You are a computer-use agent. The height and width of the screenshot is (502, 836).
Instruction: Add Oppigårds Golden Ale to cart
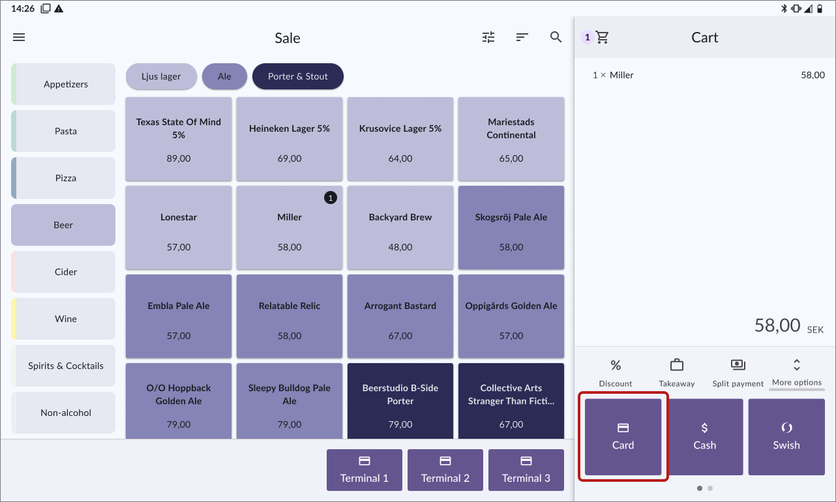511,316
